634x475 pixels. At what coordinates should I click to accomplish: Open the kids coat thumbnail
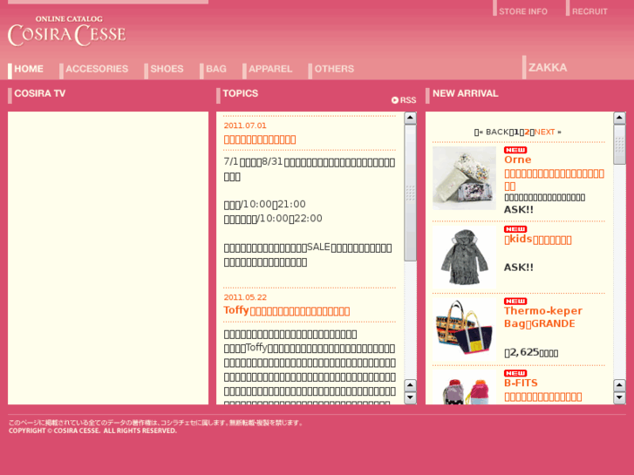click(464, 257)
